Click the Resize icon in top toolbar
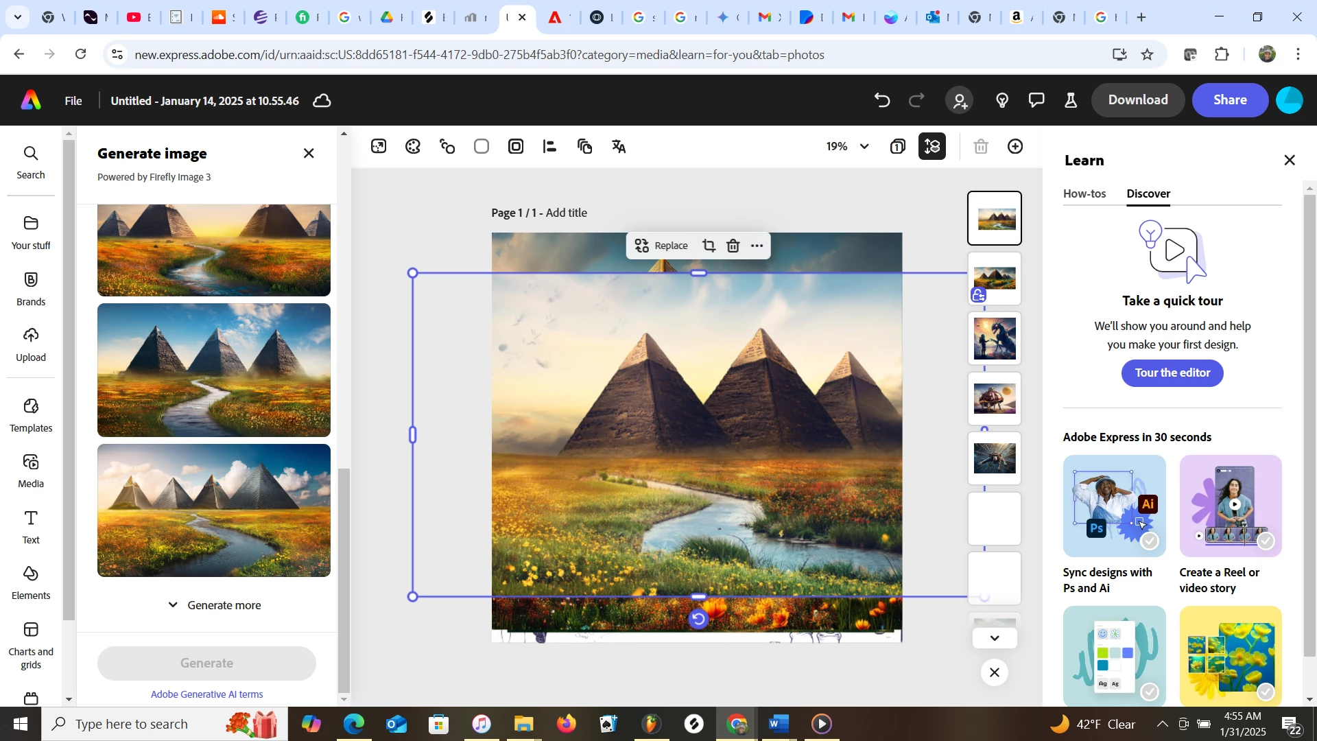1317x741 pixels. click(379, 146)
